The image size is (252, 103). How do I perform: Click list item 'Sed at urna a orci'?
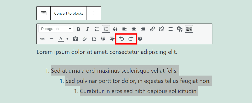click(114, 71)
